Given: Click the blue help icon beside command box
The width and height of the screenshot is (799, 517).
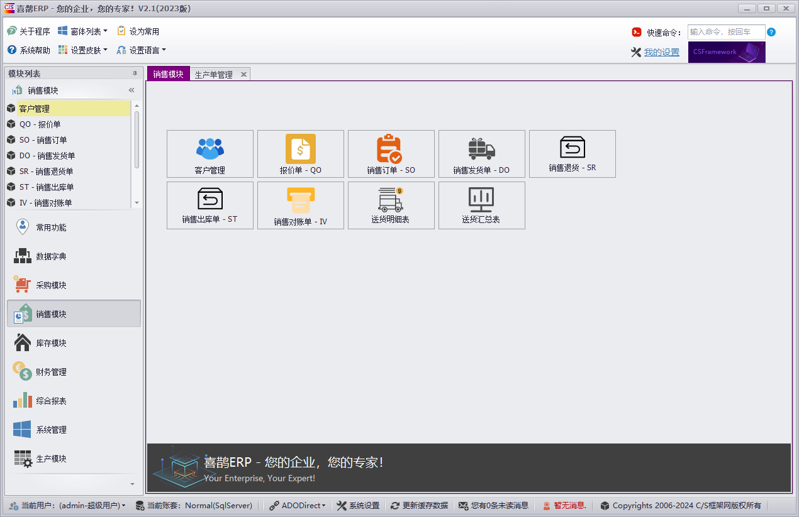Looking at the screenshot, I should 771,32.
